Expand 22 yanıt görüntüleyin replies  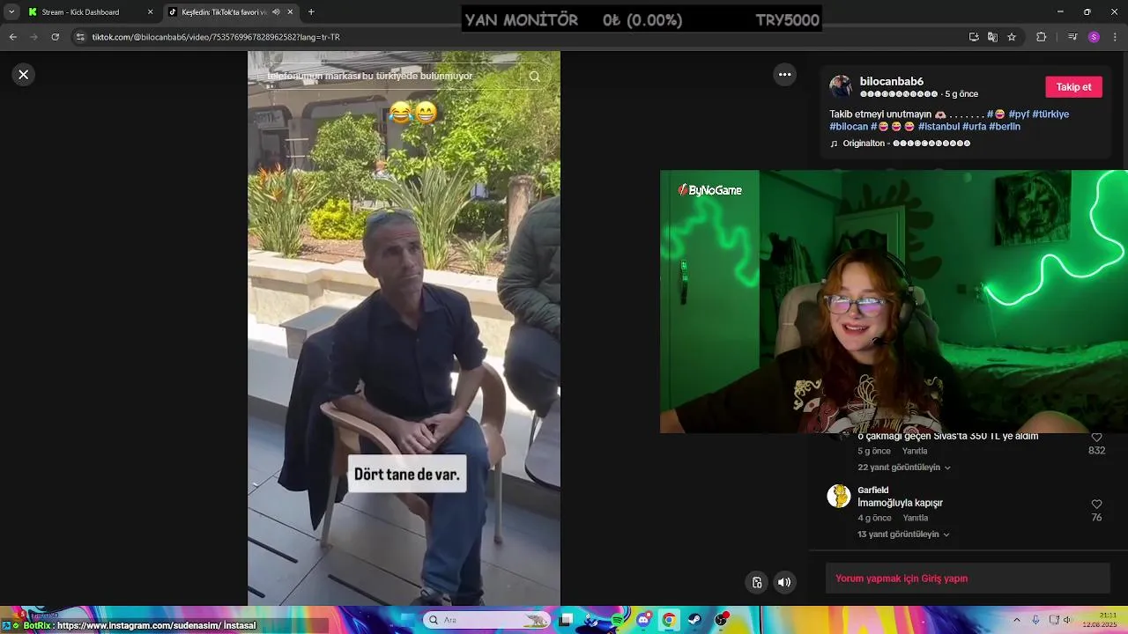click(x=904, y=468)
